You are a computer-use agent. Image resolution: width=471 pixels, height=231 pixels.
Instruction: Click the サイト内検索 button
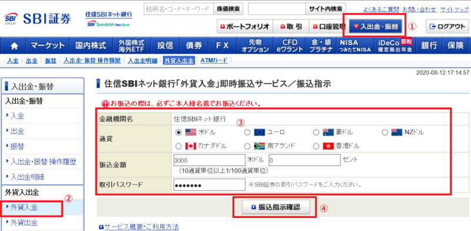coord(326,9)
